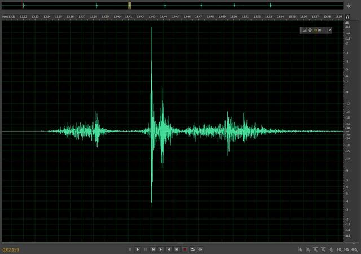Toggle the Skip Selection button
361x254 pixels.
[200, 249]
